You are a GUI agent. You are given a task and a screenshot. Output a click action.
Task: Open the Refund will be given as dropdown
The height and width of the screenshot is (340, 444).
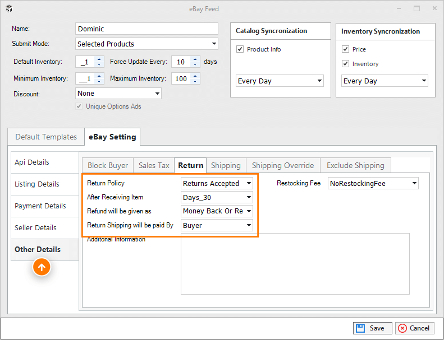pyautogui.click(x=217, y=211)
